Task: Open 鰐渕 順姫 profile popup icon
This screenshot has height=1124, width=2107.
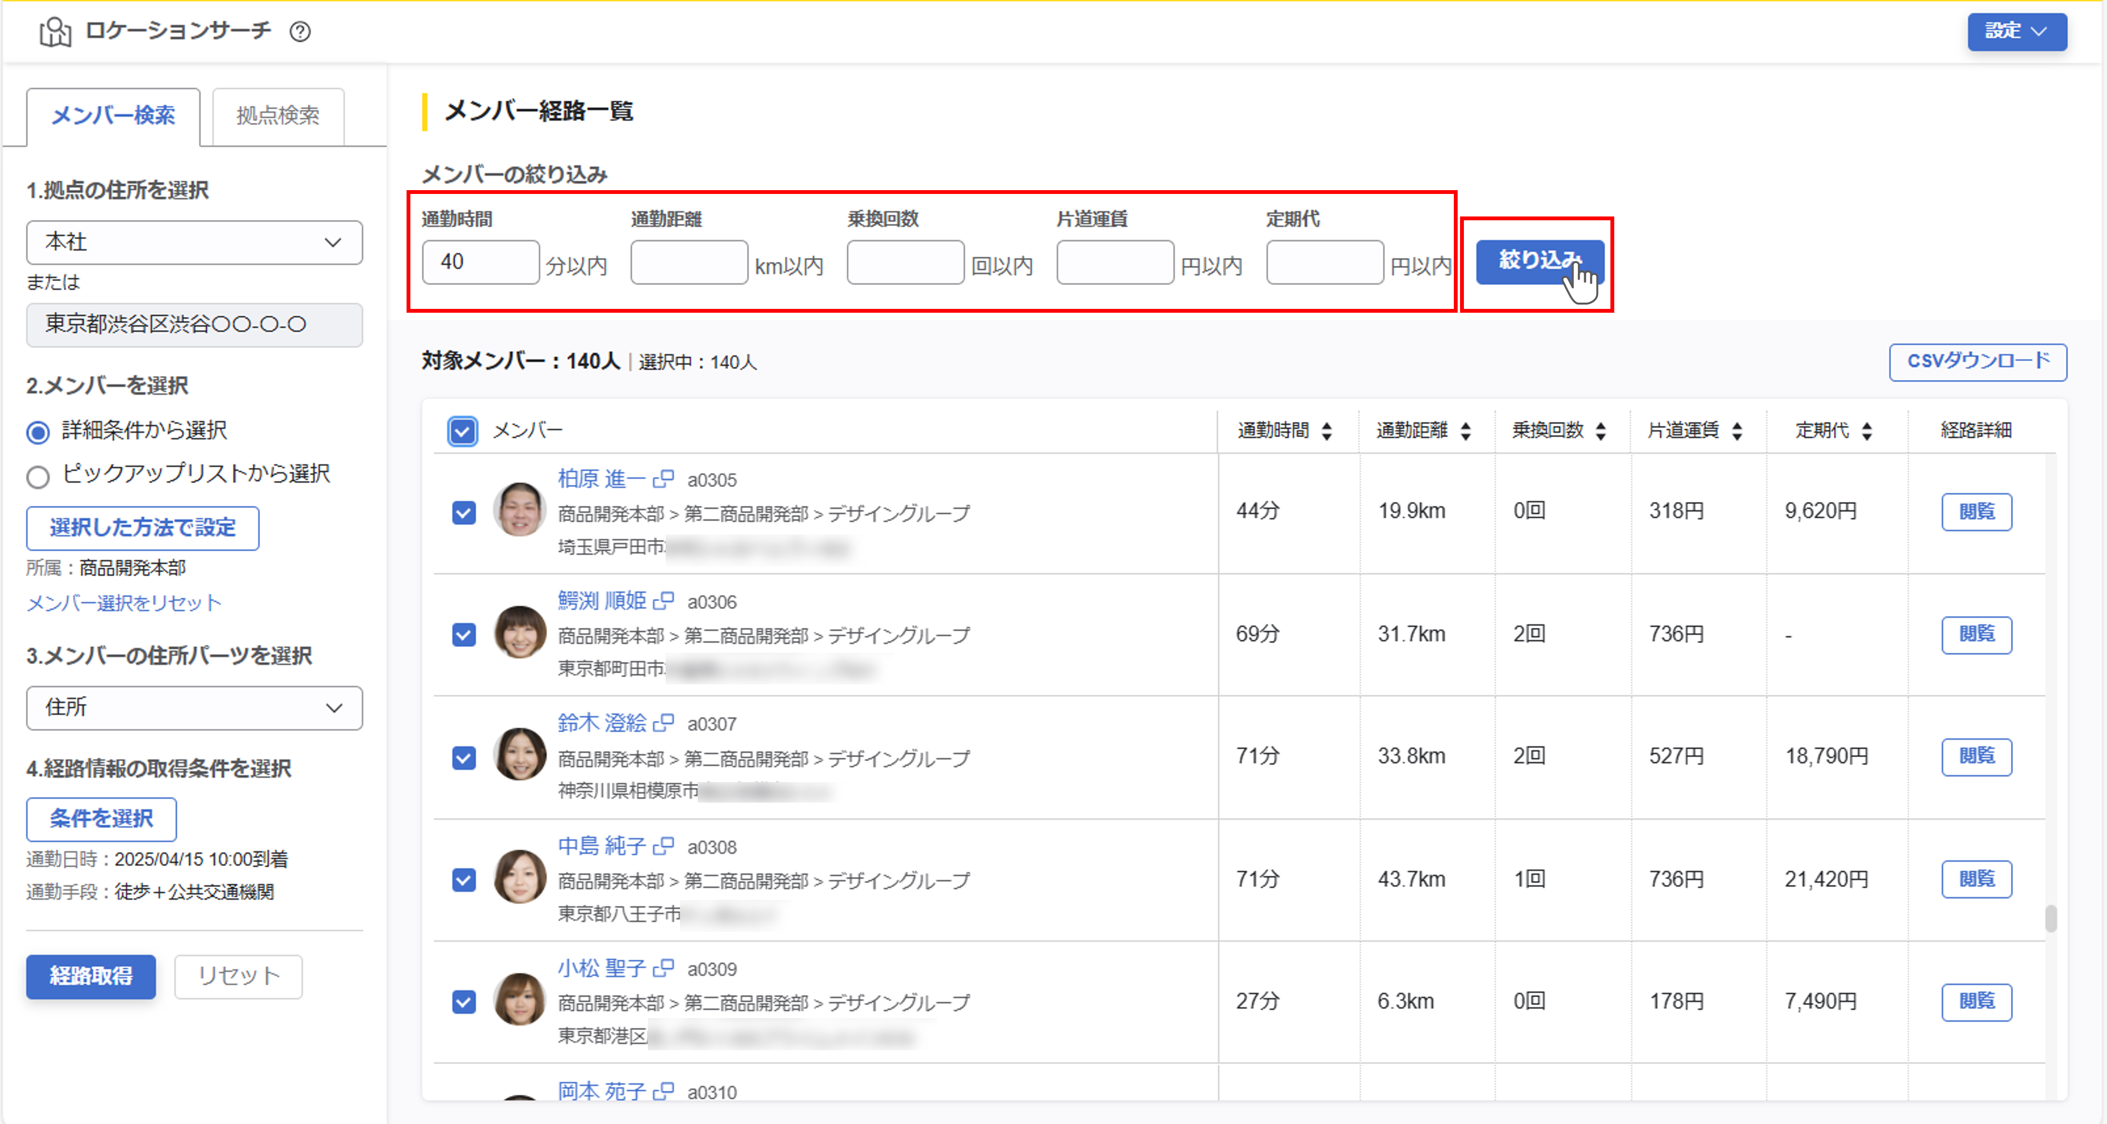Action: click(x=663, y=601)
